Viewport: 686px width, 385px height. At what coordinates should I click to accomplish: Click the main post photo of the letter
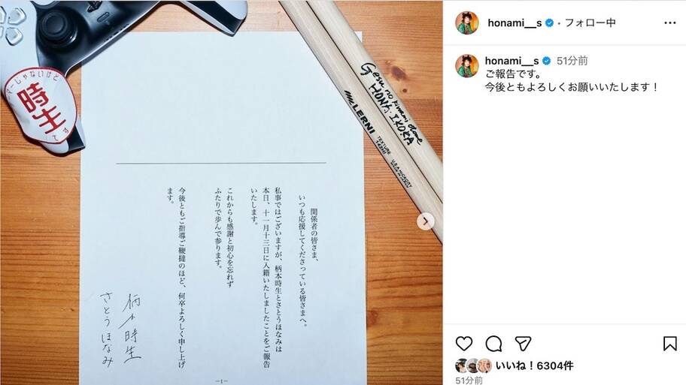(221, 192)
